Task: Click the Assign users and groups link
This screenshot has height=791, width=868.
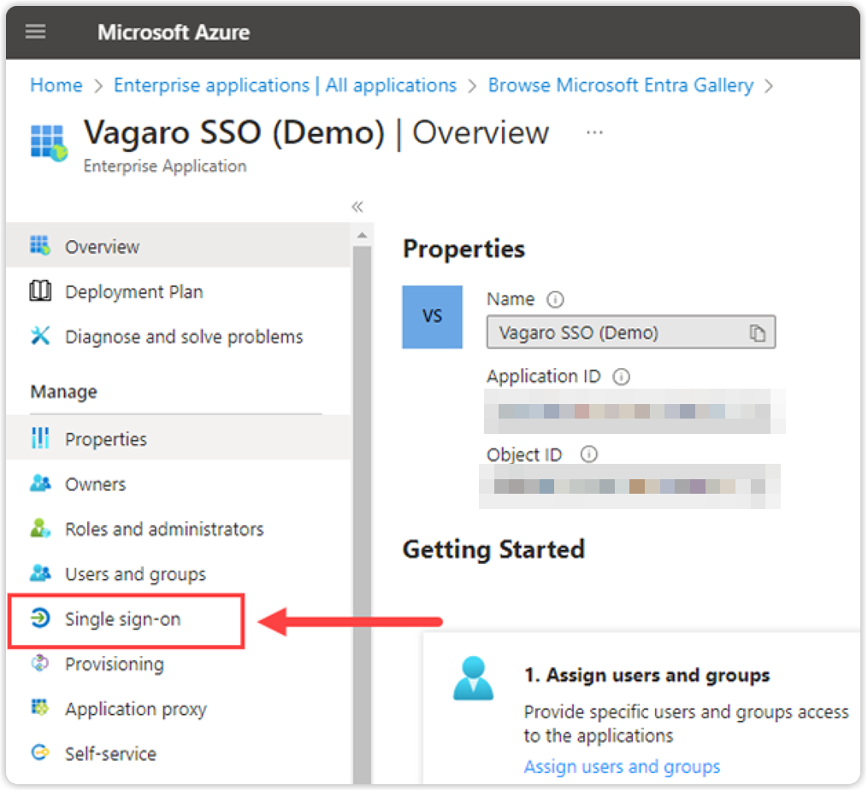Action: pyautogui.click(x=622, y=767)
